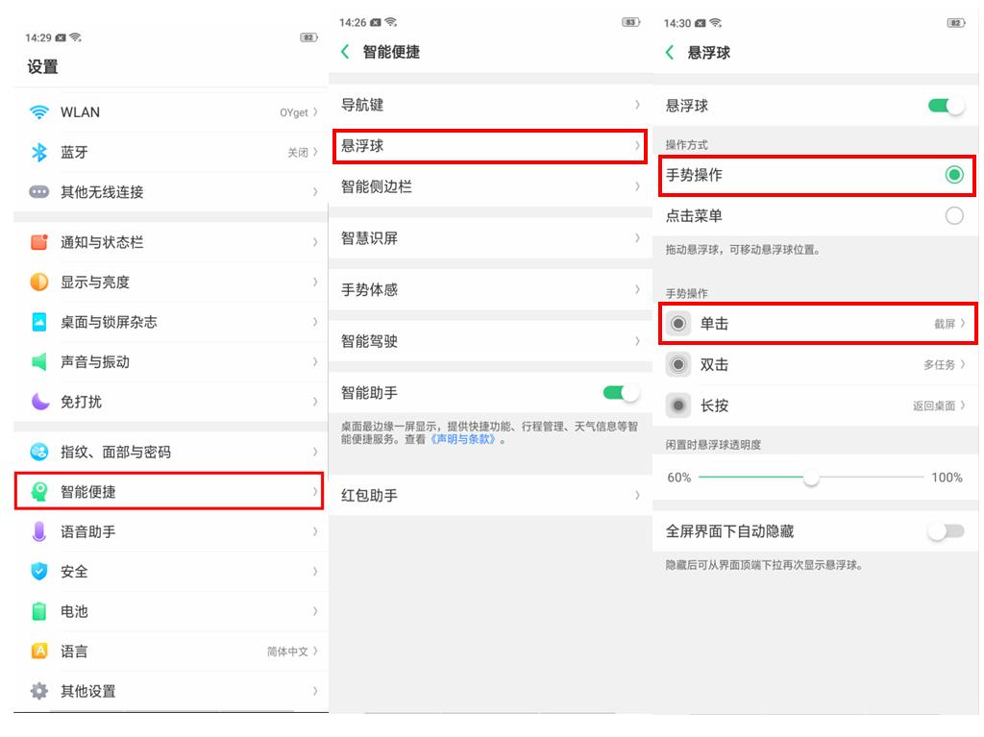This screenshot has width=984, height=737.
Task: Tap the Bluetooth icon in settings
Action: [39, 152]
